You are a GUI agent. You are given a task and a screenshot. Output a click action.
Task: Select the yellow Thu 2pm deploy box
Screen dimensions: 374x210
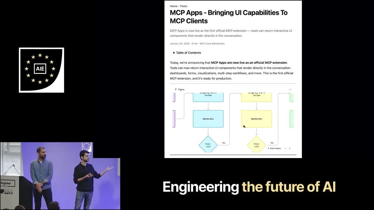(x=257, y=97)
